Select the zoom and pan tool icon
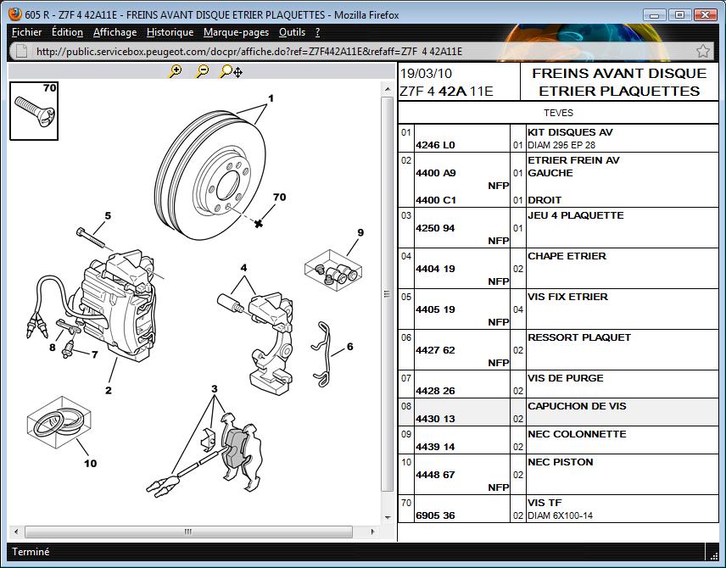726x568 pixels. tap(231, 72)
